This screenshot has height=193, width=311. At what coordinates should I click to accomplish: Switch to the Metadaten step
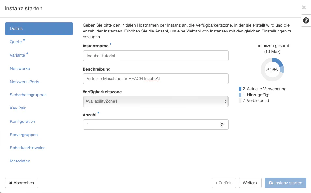click(20, 161)
